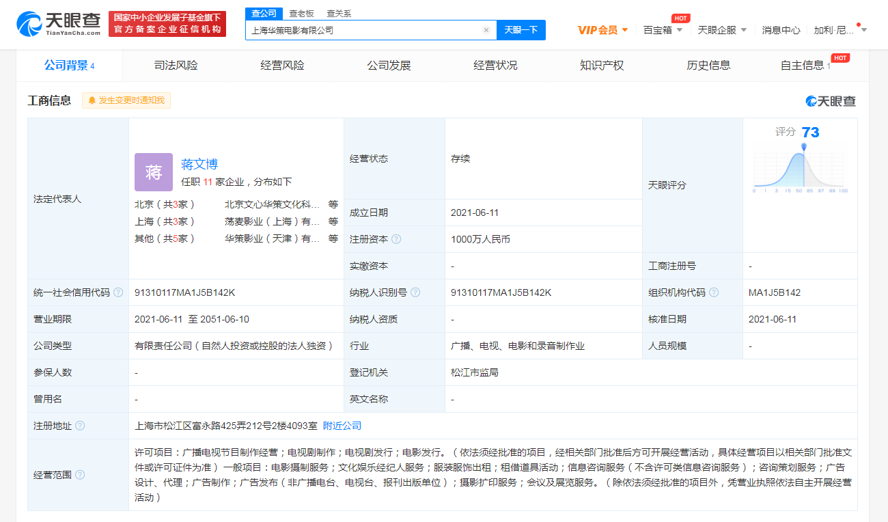Viewport: 888px width, 522px height.
Task: Select the 查老板 search mode tab
Action: pos(301,14)
